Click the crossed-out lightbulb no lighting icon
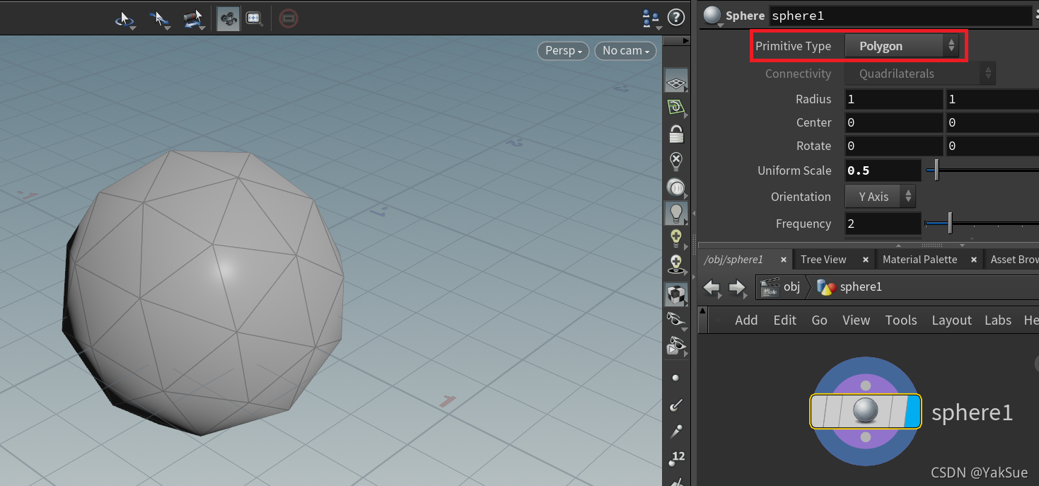This screenshot has width=1039, height=486. pos(676,161)
